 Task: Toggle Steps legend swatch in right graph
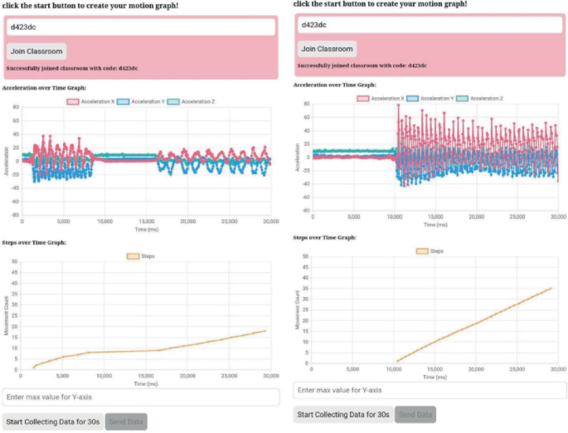[x=422, y=251]
